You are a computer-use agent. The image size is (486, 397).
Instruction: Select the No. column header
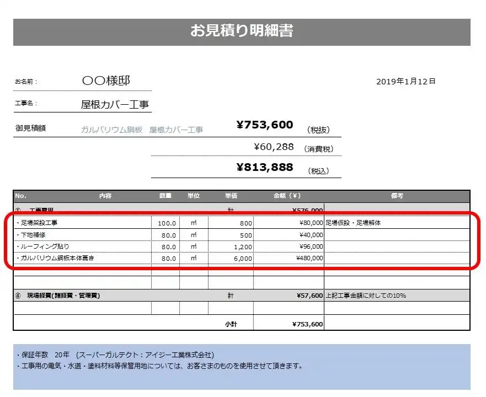click(x=21, y=196)
